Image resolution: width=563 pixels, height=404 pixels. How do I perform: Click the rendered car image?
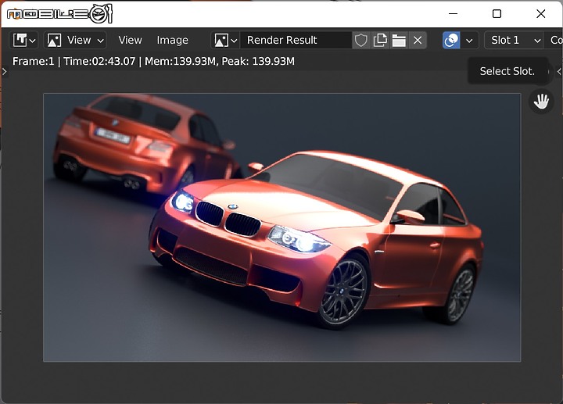(x=281, y=227)
